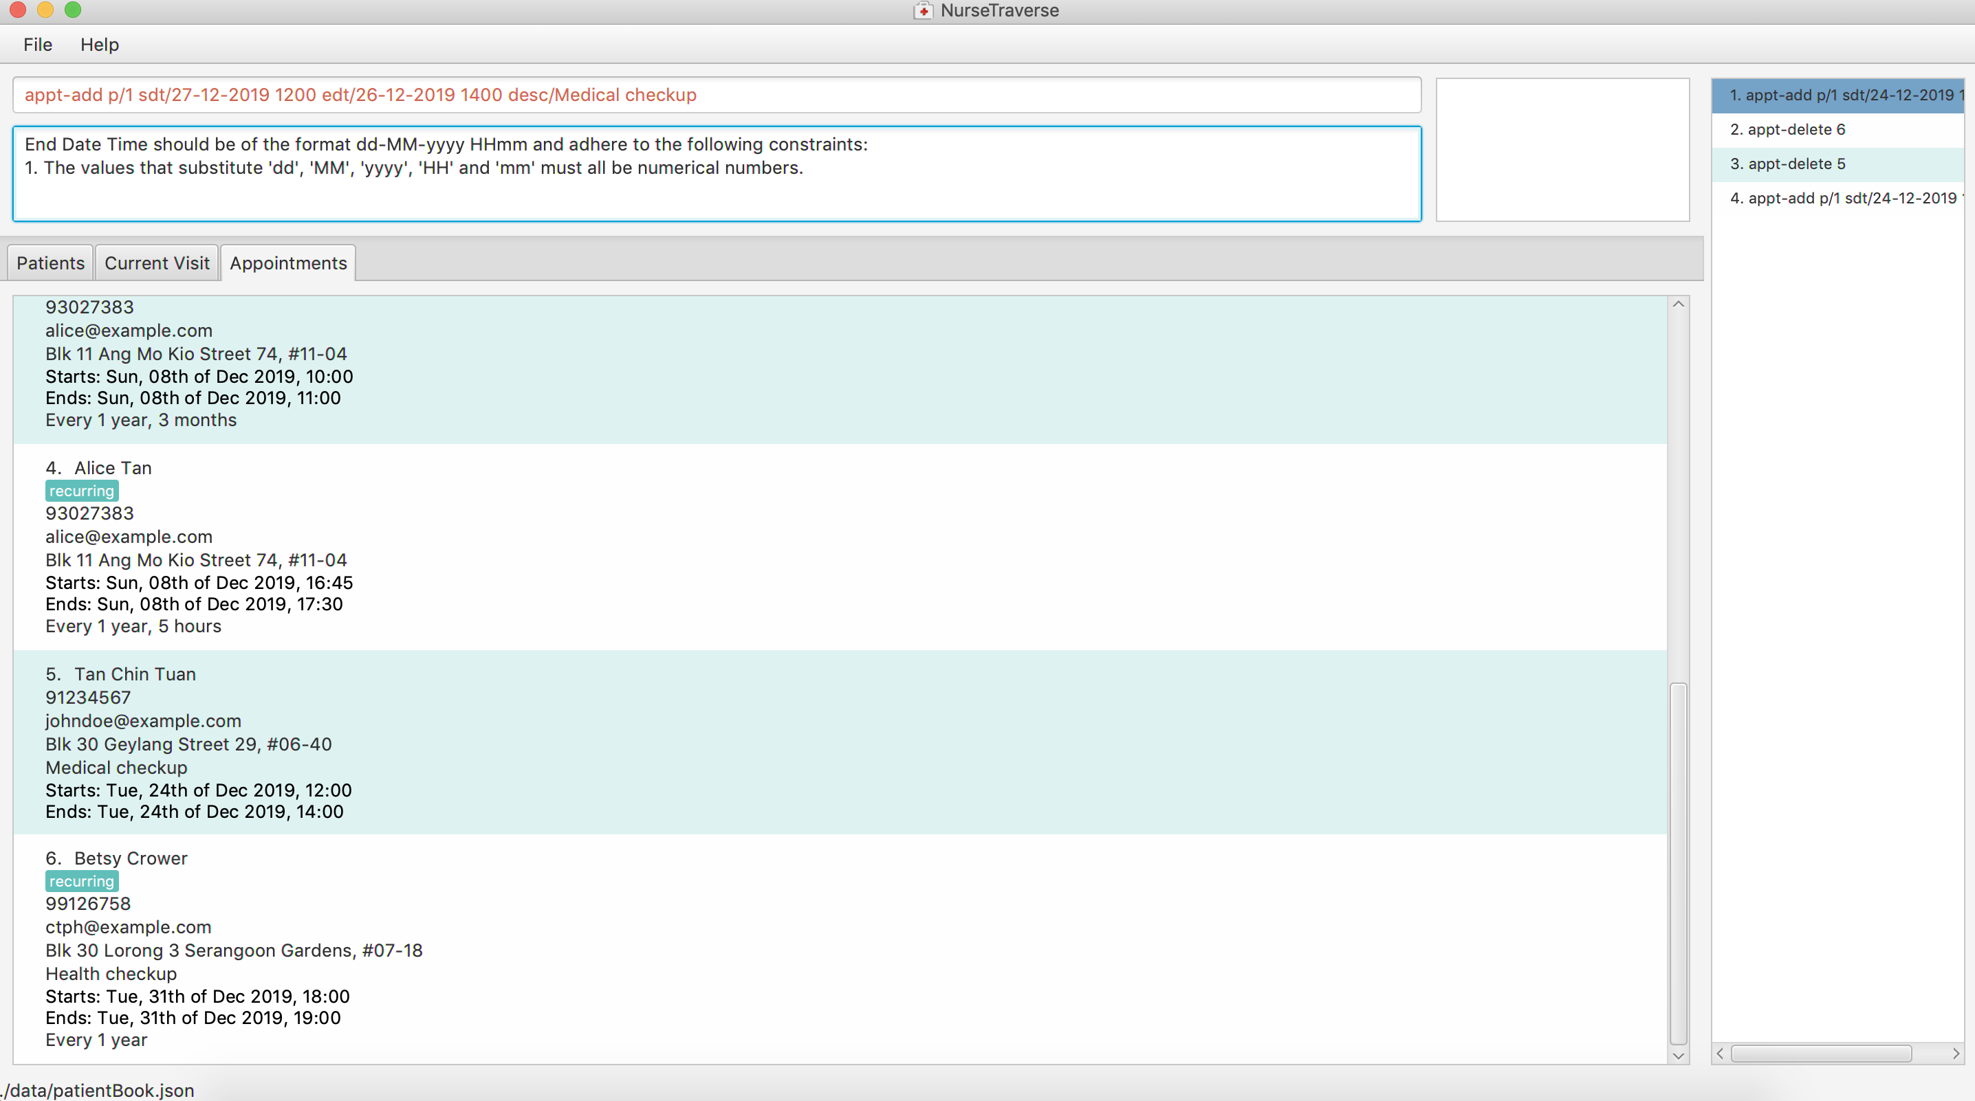Click scroll down arrow of appointments list
1975x1101 pixels.
1679,1056
